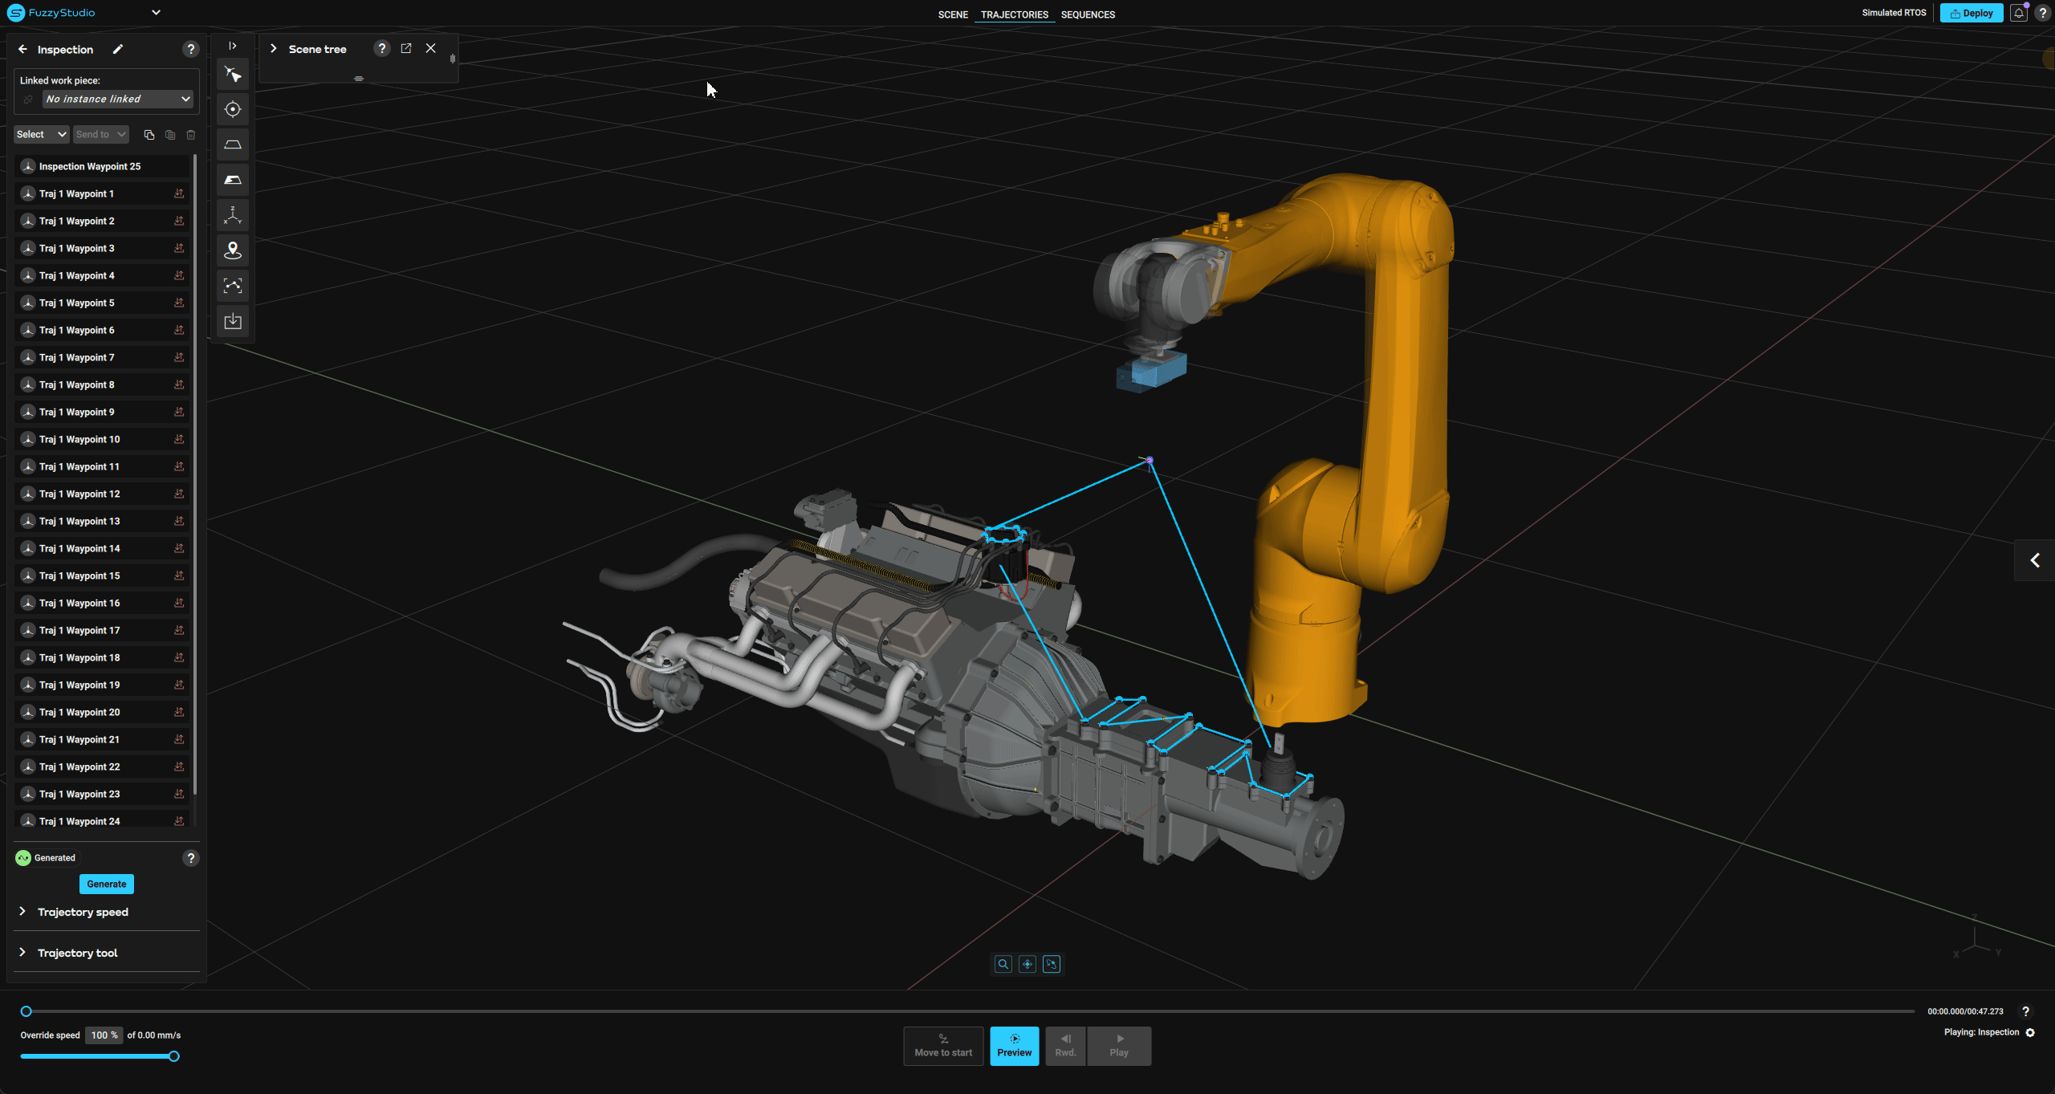Adjust the Override speed slider handle
2055x1094 pixels.
tap(173, 1056)
